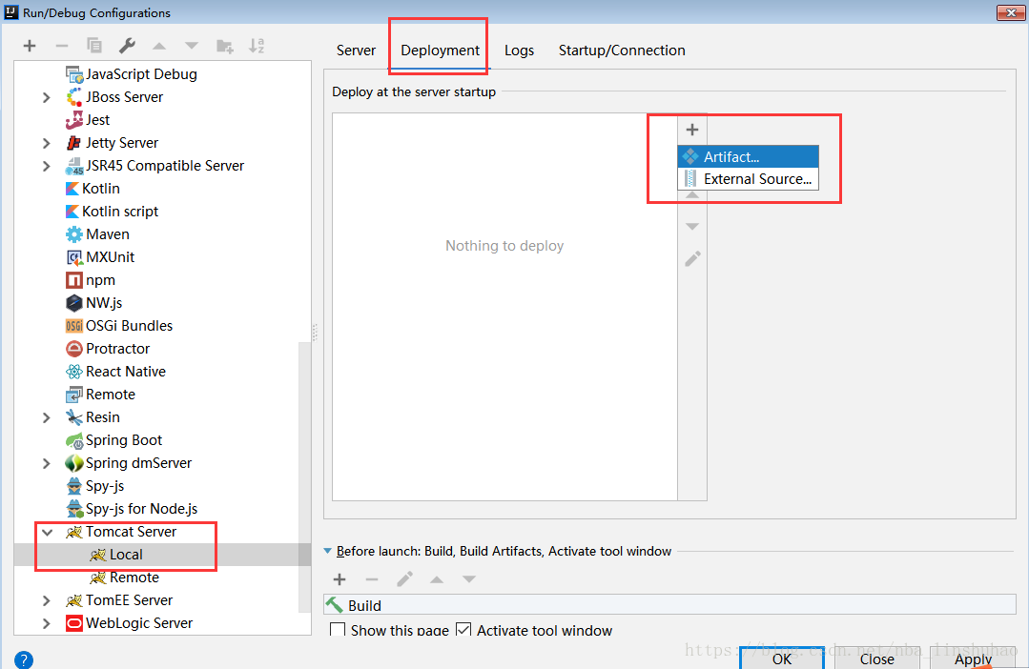Viewport: 1029px width, 669px height.
Task: Move deployment item down arrow
Action: (x=692, y=226)
